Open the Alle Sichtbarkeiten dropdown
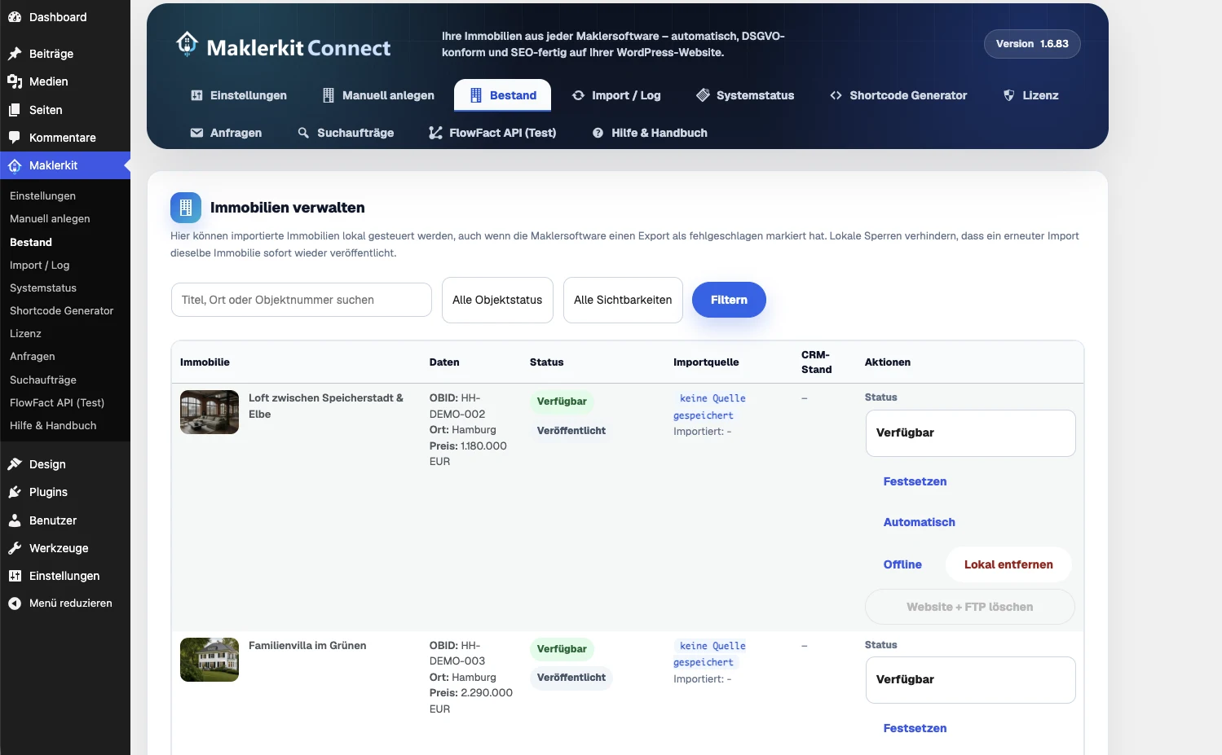 (623, 300)
